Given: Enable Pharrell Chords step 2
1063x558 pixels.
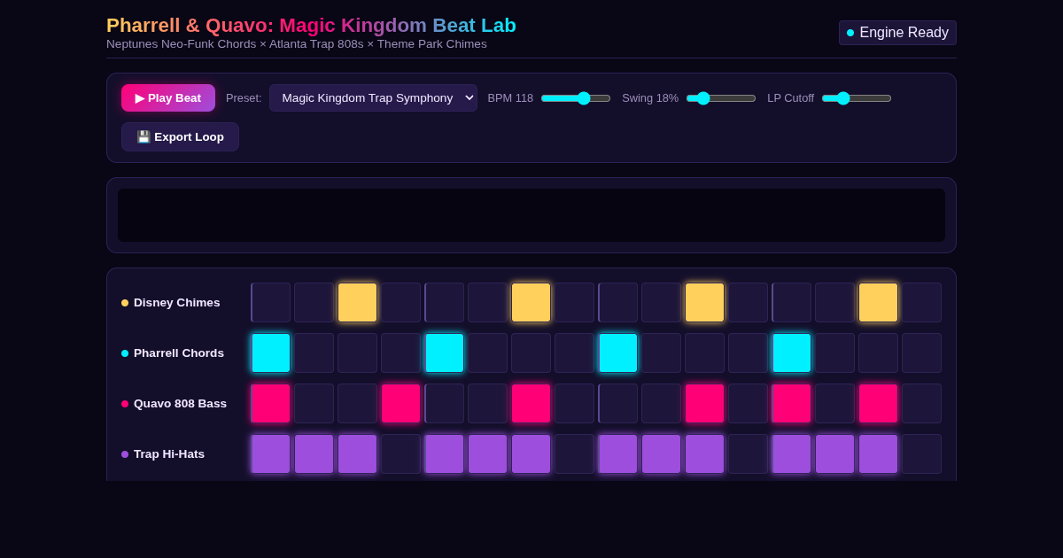Looking at the screenshot, I should click(314, 353).
